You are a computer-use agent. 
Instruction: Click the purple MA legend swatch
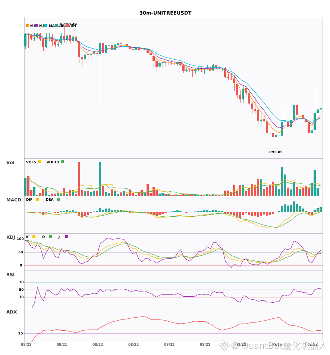[x=37, y=26]
